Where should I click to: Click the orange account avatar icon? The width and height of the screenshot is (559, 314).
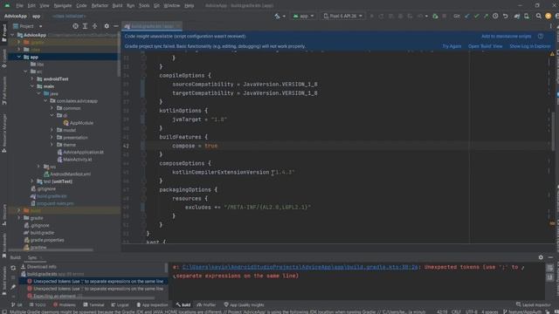pyautogui.click(x=549, y=16)
